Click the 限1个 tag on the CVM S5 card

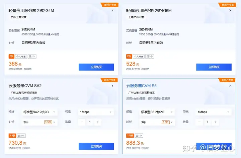(139, 136)
